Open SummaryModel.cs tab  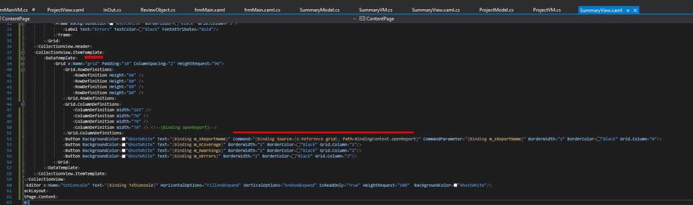[x=319, y=10]
